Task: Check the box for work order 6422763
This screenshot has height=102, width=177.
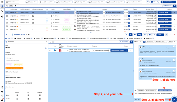Action: (x=7, y=26)
